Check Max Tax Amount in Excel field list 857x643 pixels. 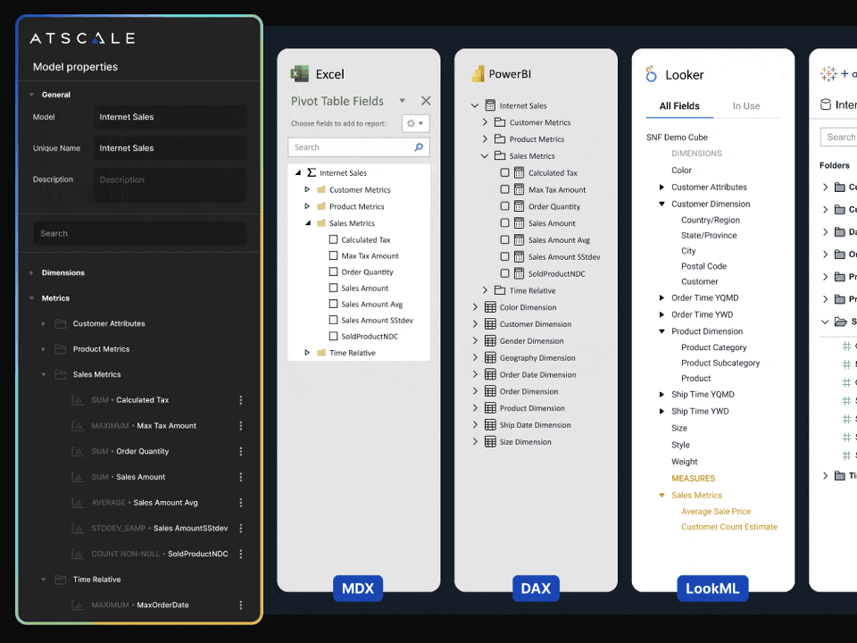pos(333,255)
